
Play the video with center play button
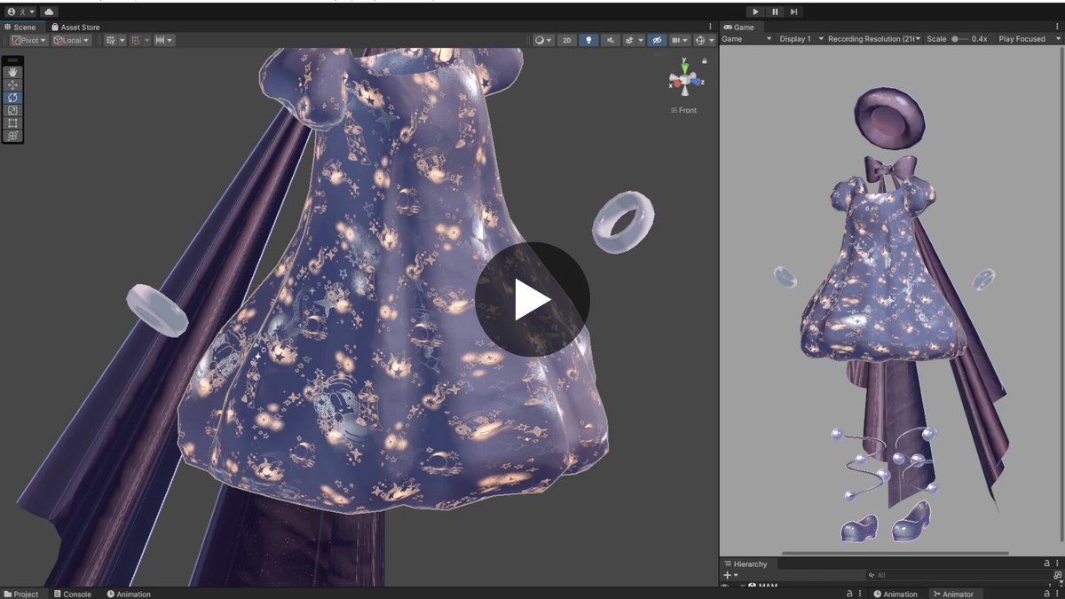532,300
